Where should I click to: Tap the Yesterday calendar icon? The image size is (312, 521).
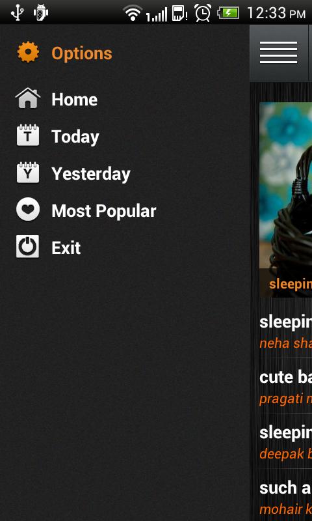tap(28, 172)
